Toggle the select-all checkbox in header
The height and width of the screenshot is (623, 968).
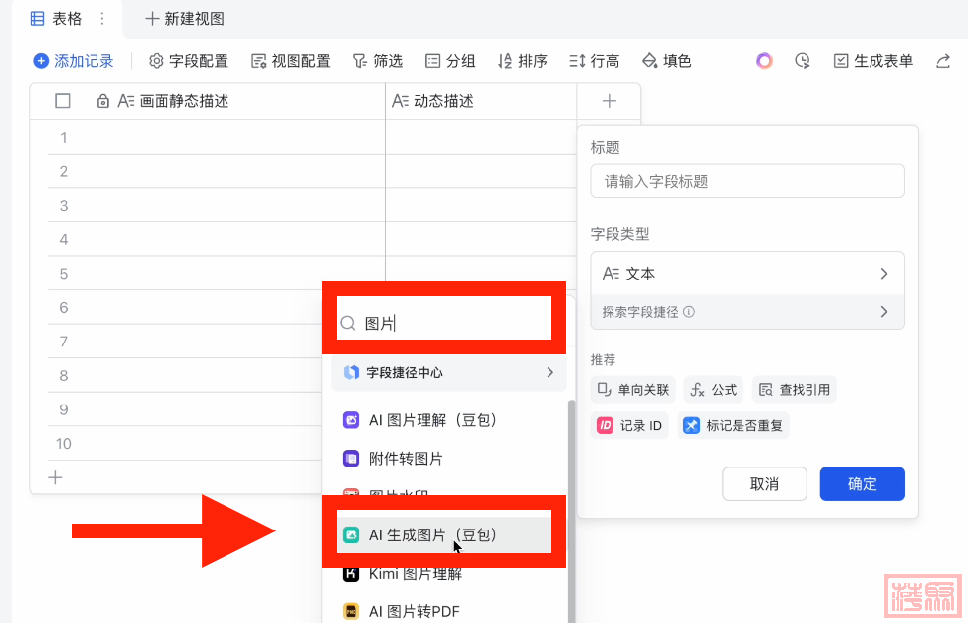(x=63, y=101)
